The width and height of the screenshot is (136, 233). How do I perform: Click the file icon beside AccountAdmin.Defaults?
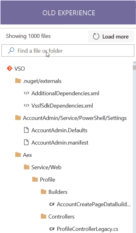point(26,130)
